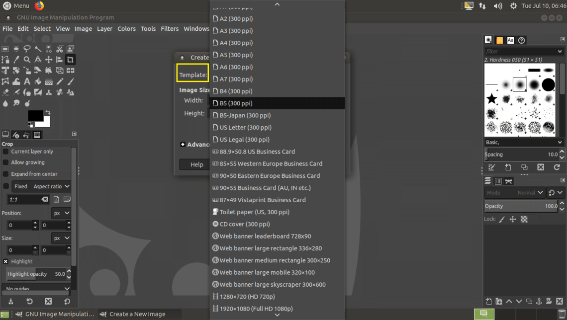Viewport: 567px width, 320px height.
Task: Open the Filters menu
Action: coord(170,28)
